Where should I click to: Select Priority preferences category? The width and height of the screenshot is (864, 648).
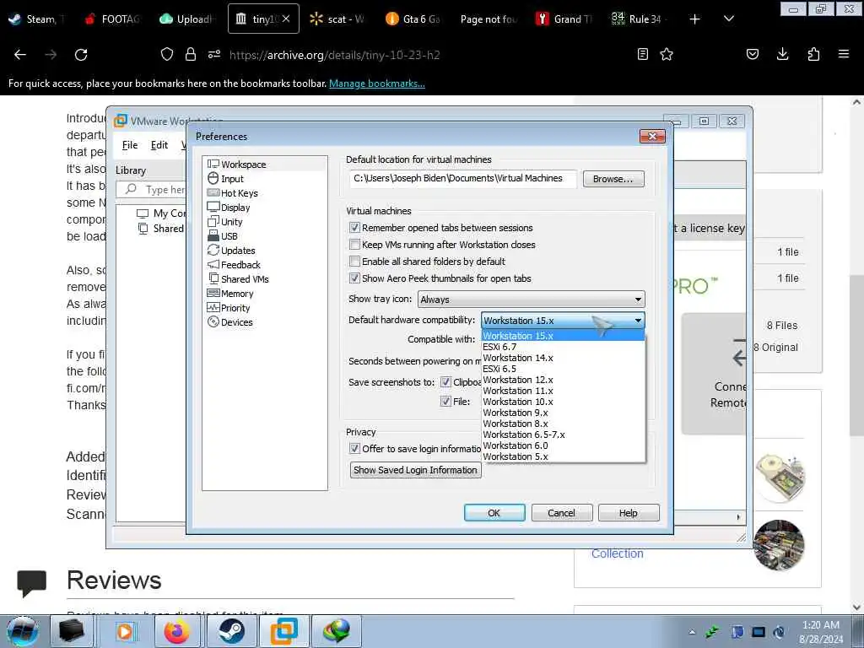[229, 308]
